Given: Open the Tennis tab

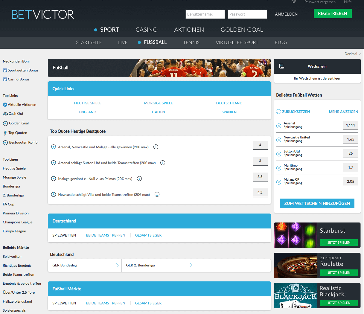Looking at the screenshot, I should tap(191, 42).
